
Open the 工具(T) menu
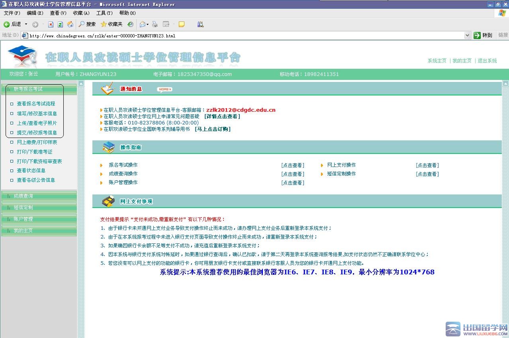(x=104, y=13)
